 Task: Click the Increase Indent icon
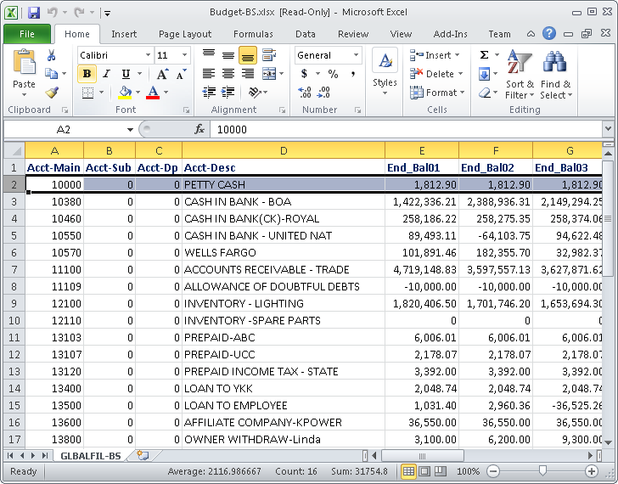228,93
